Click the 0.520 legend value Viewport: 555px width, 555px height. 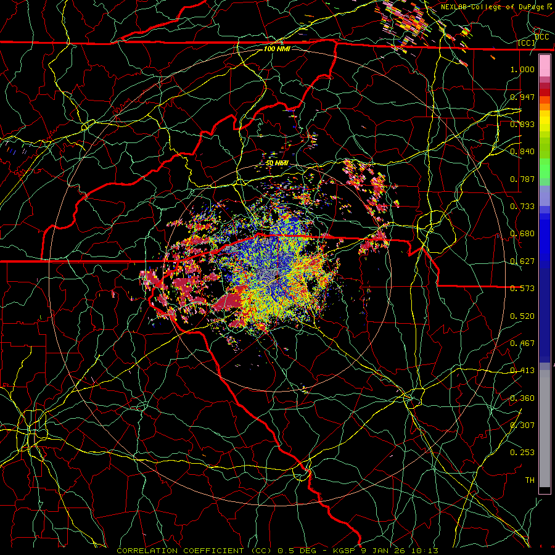(x=522, y=316)
